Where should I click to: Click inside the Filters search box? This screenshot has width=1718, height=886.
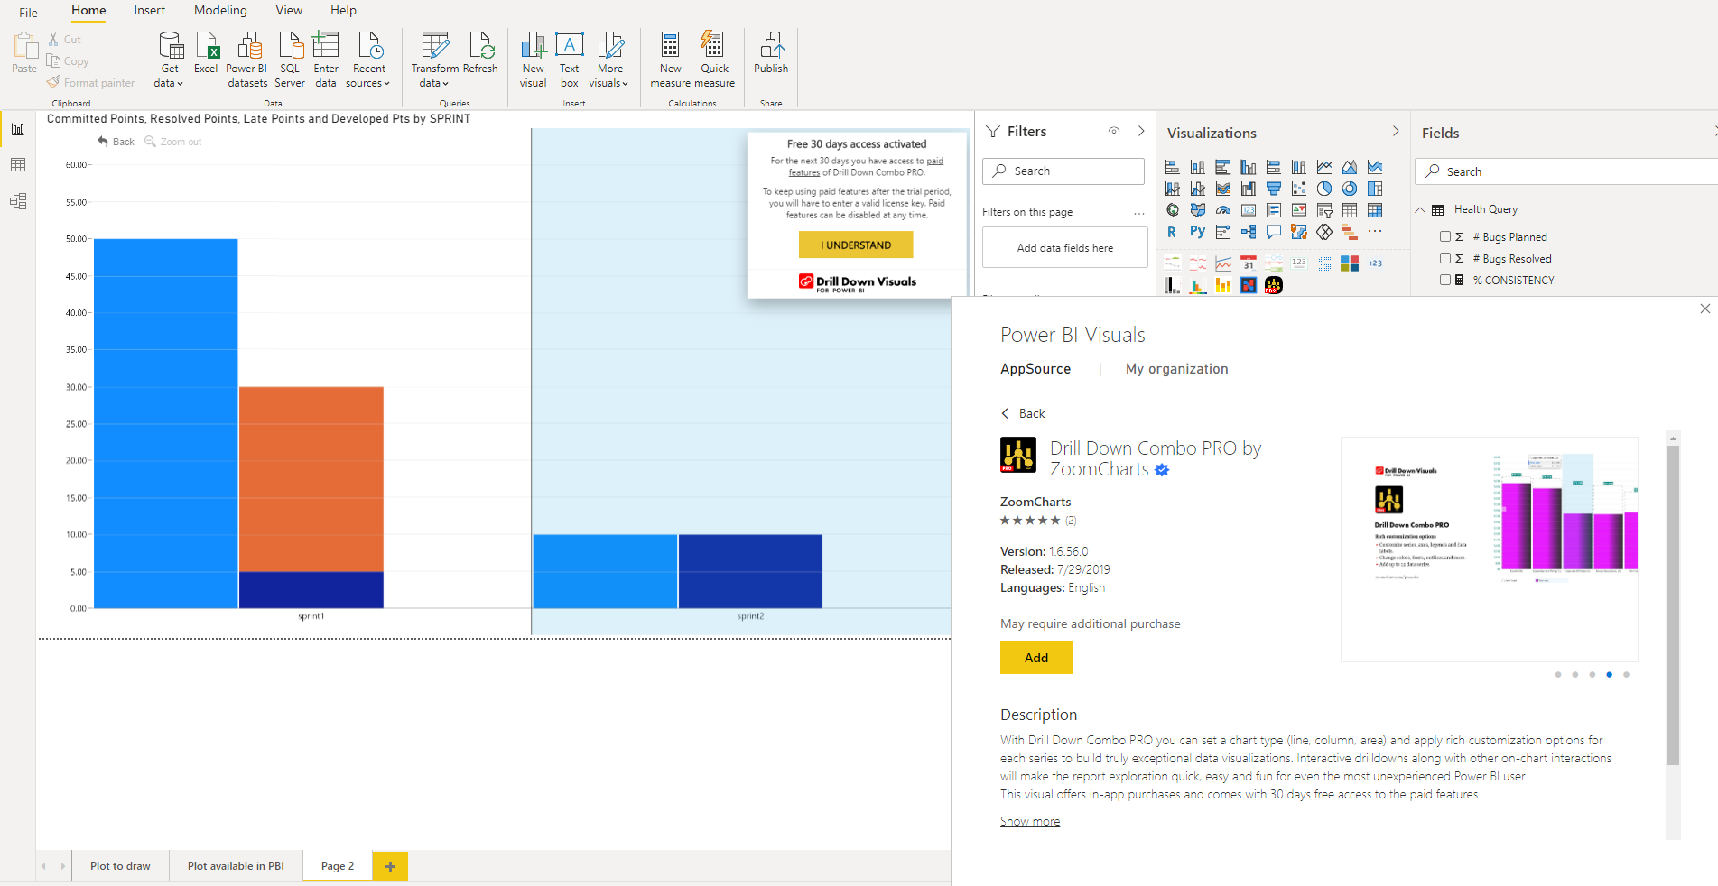(1063, 171)
